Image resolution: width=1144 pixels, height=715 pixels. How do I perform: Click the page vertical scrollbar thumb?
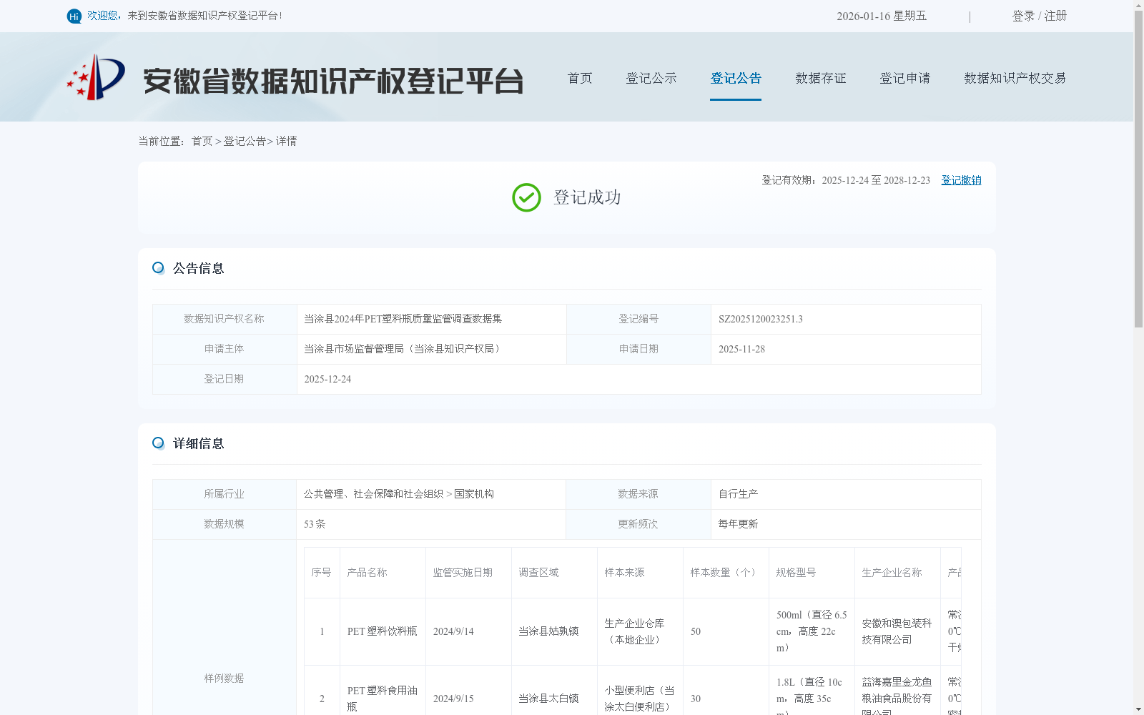click(1138, 169)
